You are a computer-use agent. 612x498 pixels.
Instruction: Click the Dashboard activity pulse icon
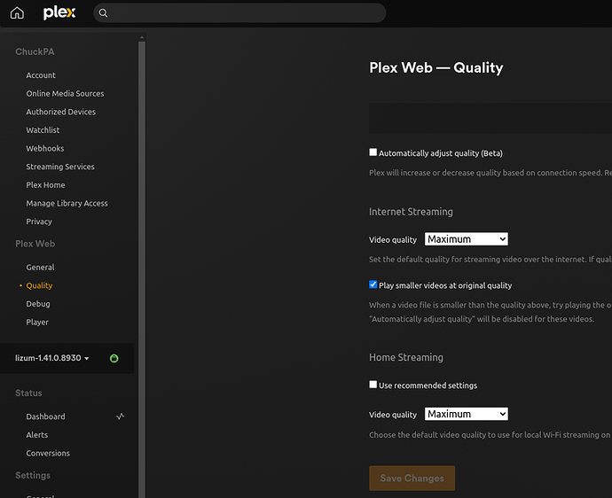click(120, 416)
